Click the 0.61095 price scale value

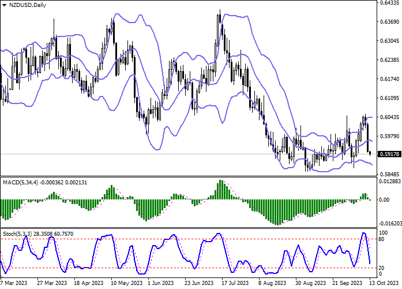389,98
